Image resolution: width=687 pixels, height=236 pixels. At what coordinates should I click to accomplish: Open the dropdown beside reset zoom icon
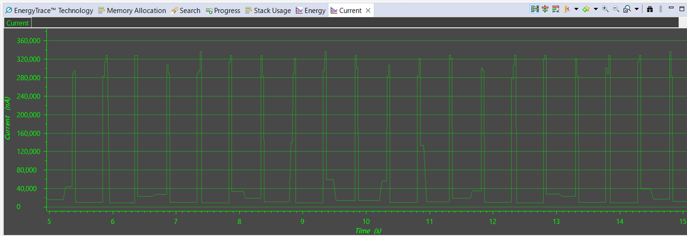point(637,9)
